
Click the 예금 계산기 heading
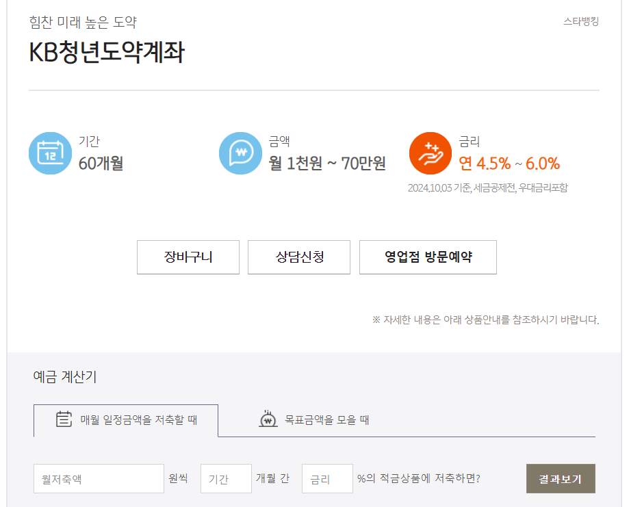pos(65,376)
